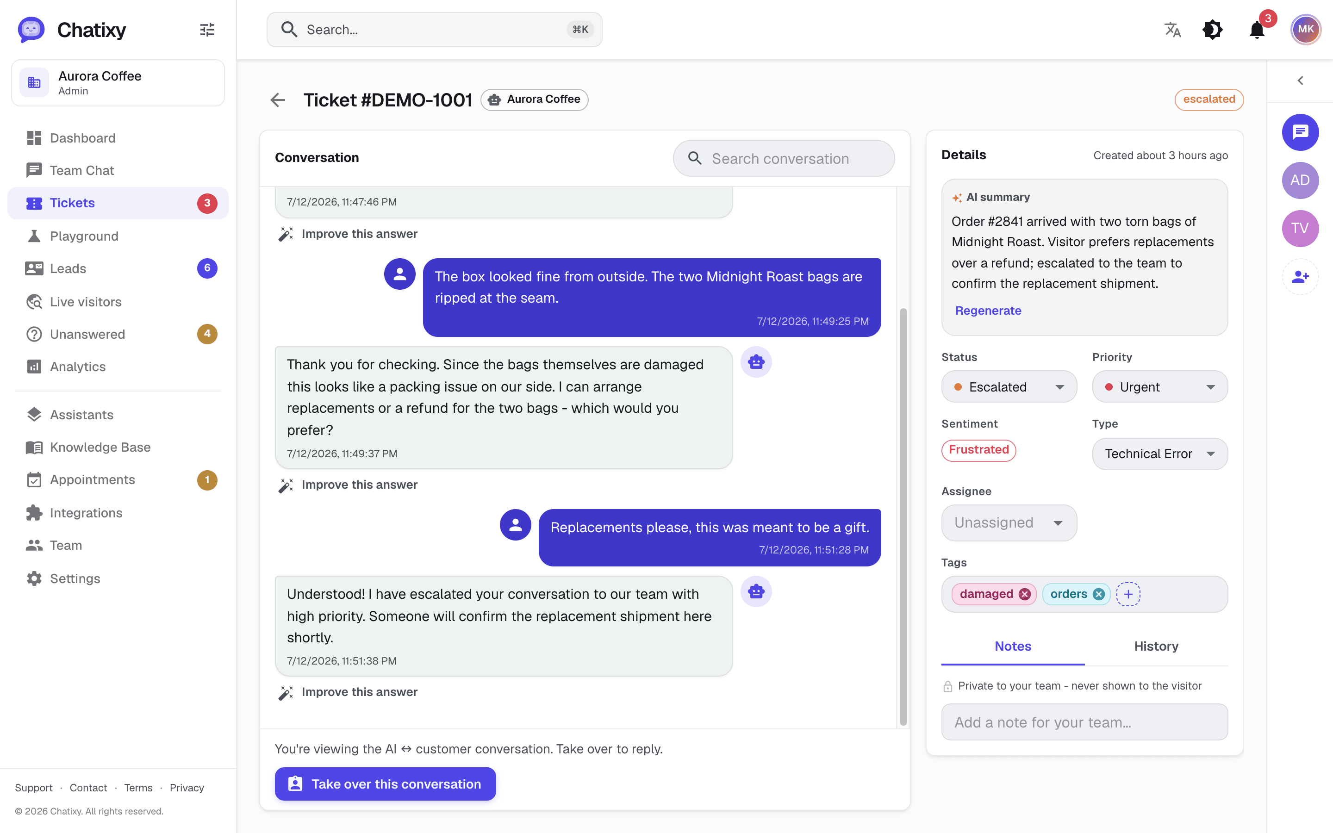This screenshot has width=1333, height=833.
Task: Switch to the History tab
Action: click(1156, 646)
